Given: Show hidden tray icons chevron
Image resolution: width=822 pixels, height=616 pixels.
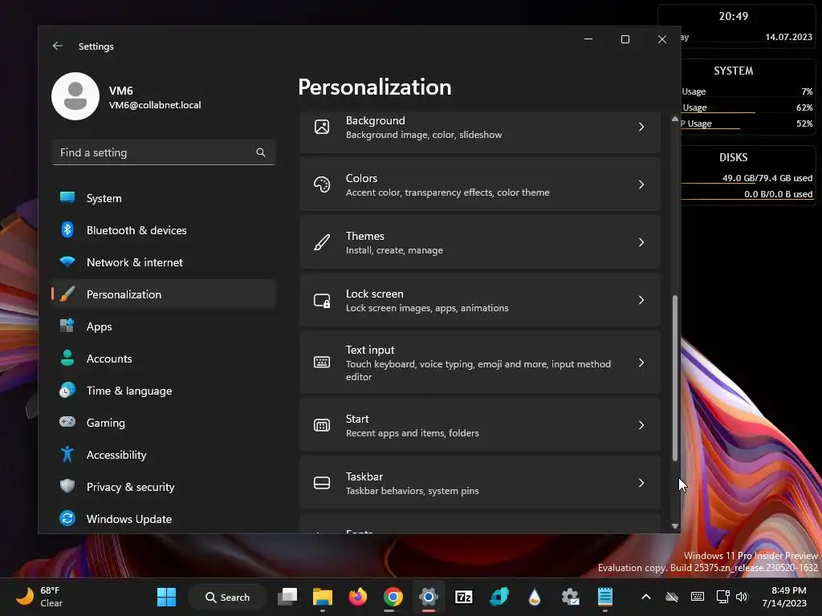Looking at the screenshot, I should point(646,597).
